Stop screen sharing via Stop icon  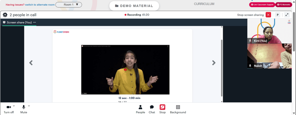point(162,109)
